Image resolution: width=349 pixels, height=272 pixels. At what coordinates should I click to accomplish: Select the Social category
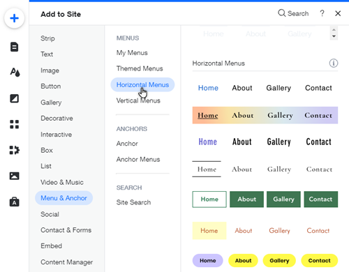click(x=50, y=214)
